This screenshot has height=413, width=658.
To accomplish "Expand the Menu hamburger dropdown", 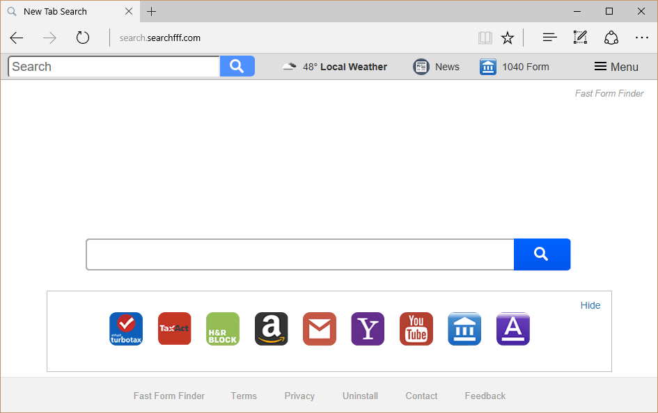I will pyautogui.click(x=616, y=67).
